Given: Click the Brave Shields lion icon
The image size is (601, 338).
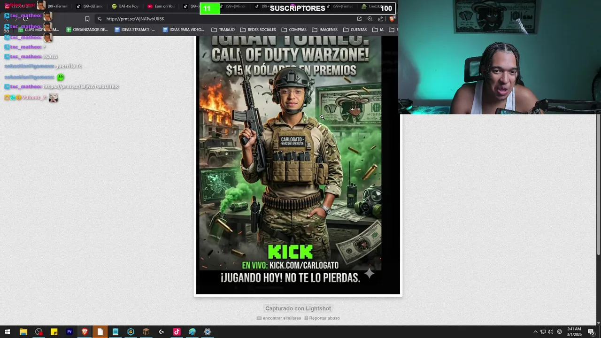Looking at the screenshot, I should coord(392,19).
